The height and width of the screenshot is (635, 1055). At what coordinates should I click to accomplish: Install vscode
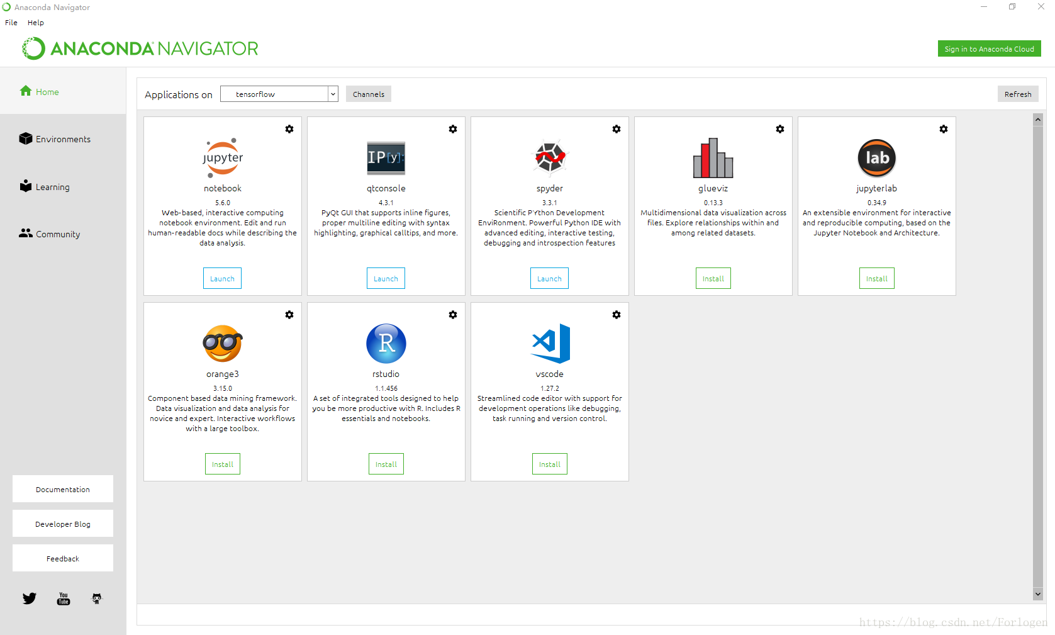point(550,464)
